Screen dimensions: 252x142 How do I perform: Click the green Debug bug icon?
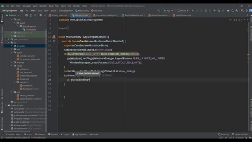206,11
